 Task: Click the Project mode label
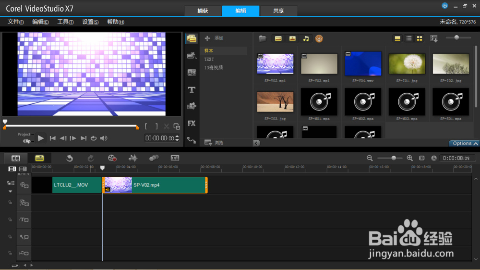pos(24,134)
